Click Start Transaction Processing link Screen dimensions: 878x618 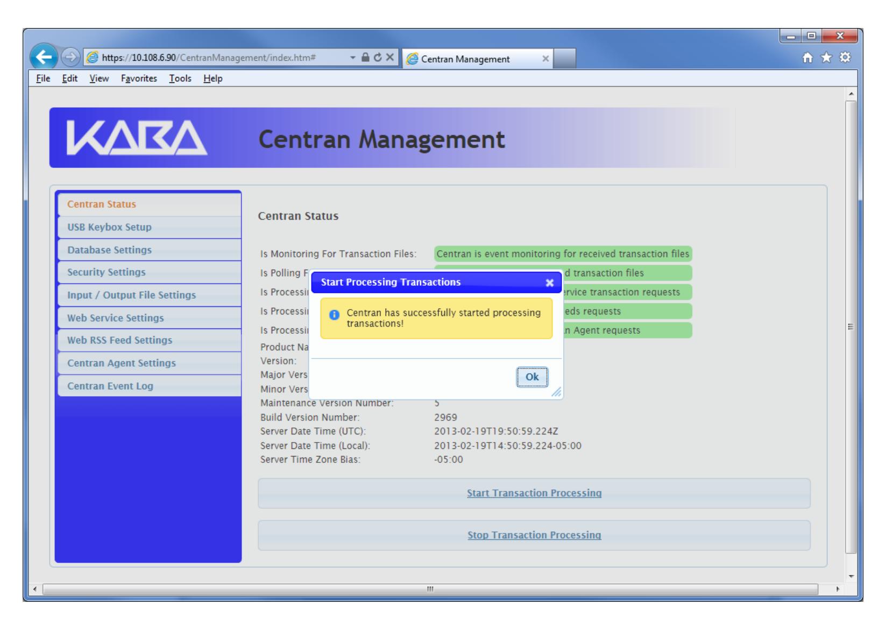click(x=534, y=493)
